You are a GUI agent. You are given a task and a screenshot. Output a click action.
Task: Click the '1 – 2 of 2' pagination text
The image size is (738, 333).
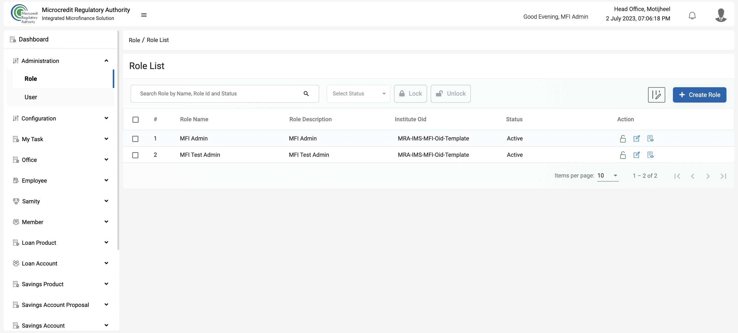point(645,175)
